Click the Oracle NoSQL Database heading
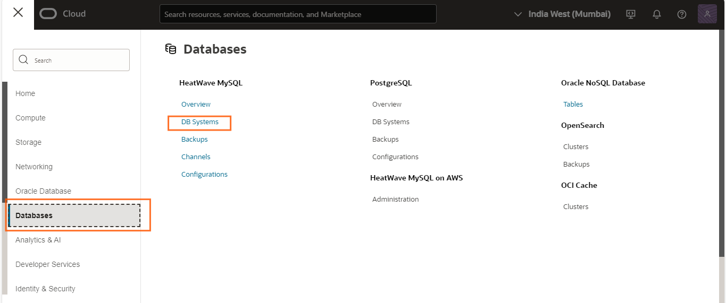The width and height of the screenshot is (726, 303). click(x=603, y=83)
